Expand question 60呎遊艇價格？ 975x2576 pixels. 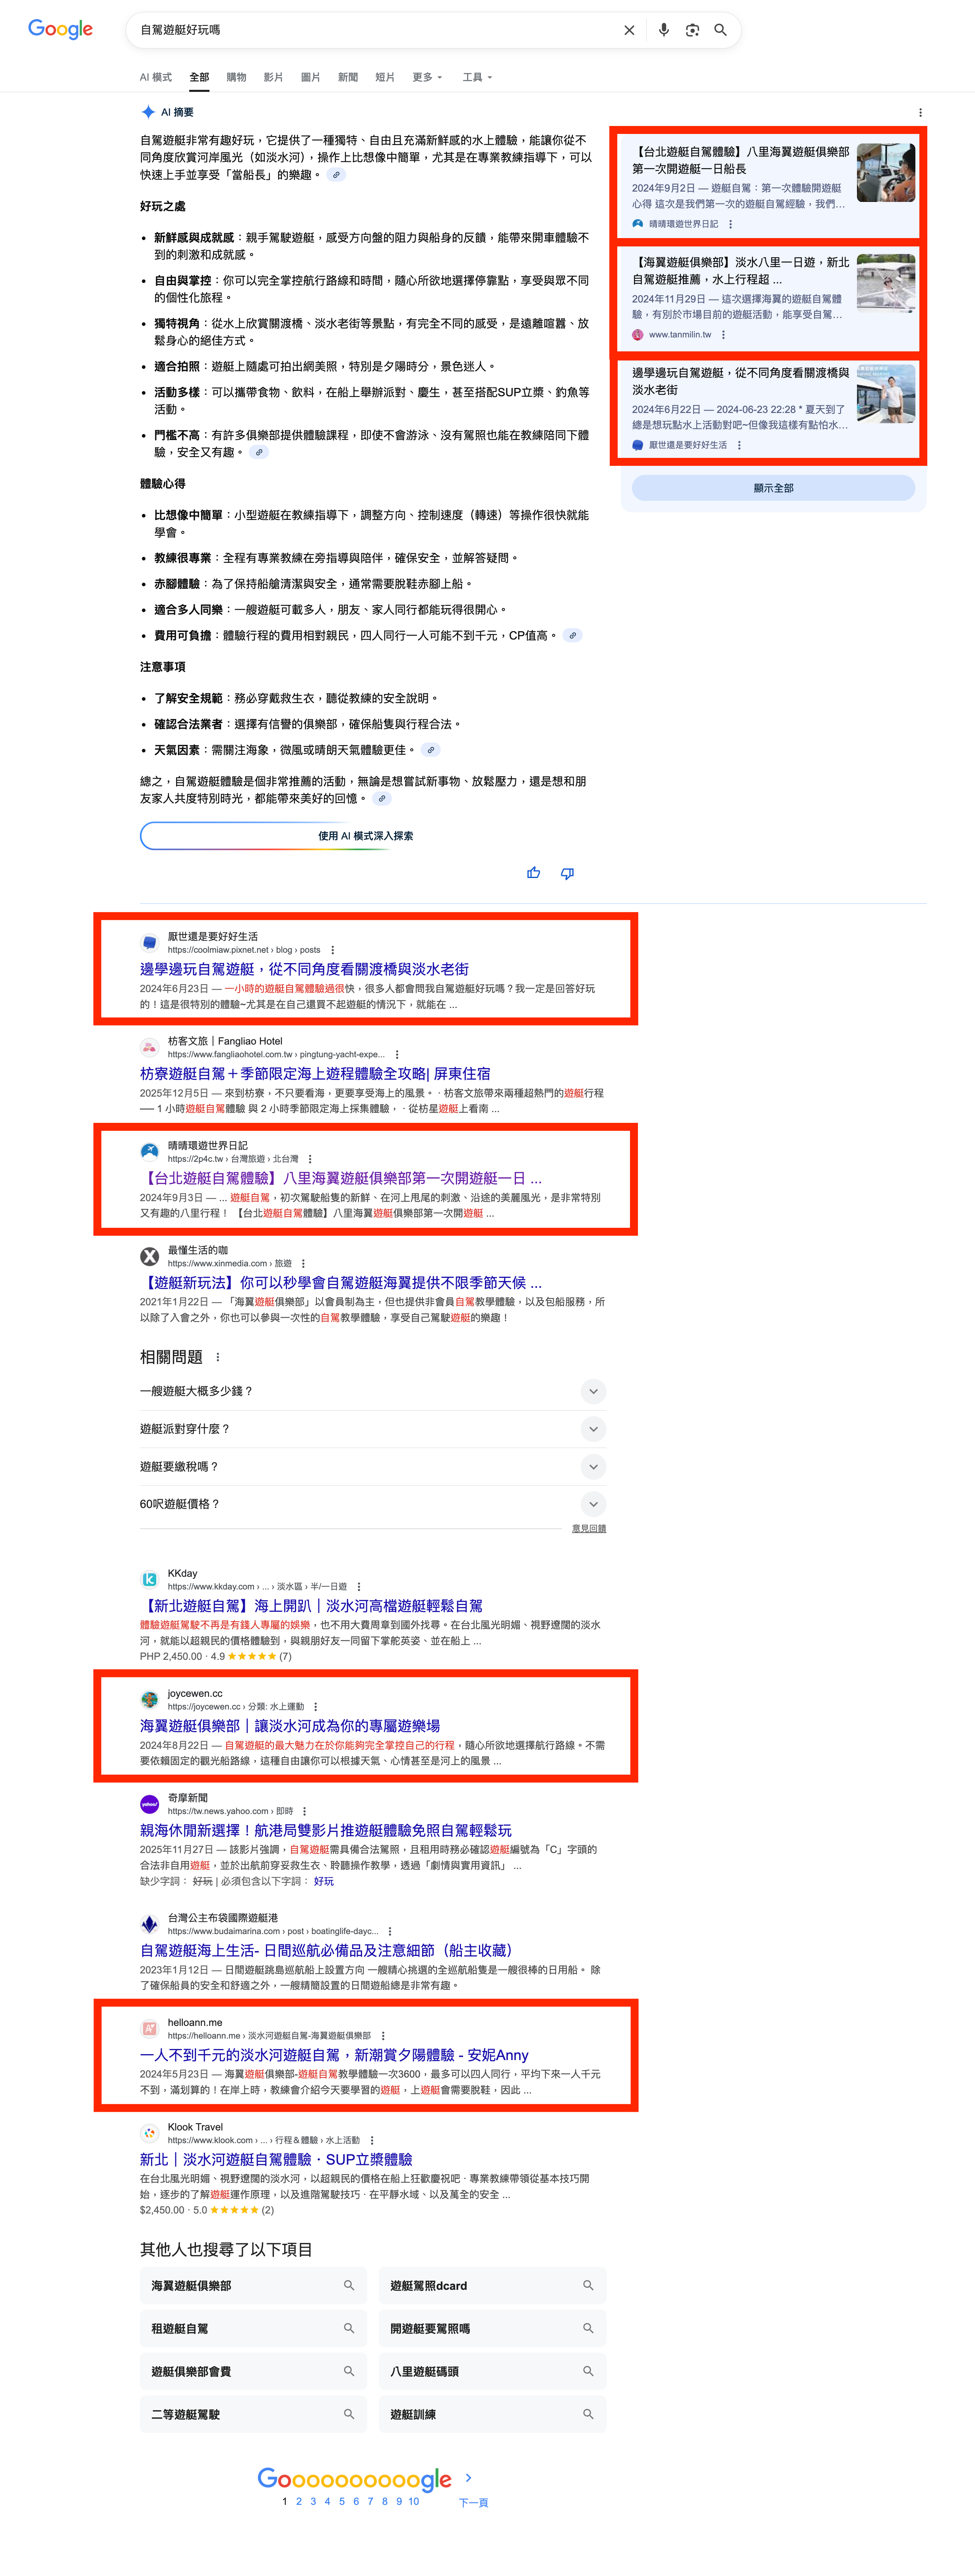click(593, 1504)
